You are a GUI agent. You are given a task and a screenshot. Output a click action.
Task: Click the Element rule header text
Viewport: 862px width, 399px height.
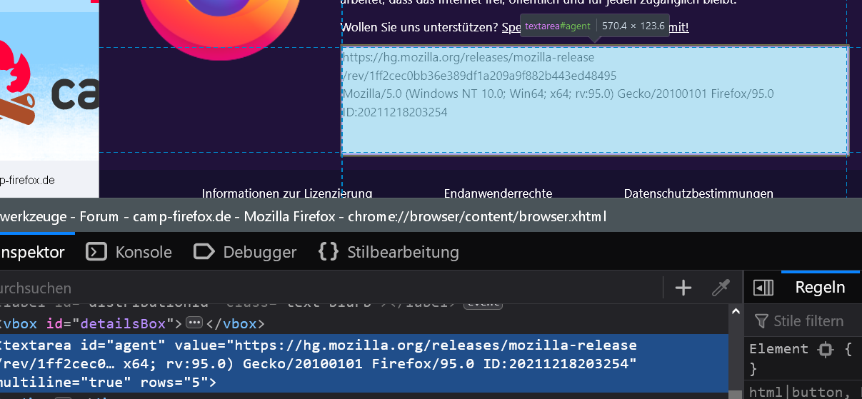point(779,349)
